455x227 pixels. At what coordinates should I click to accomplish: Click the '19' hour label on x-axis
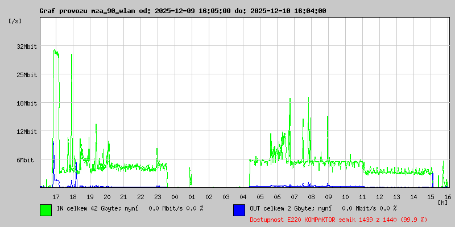pos(90,197)
